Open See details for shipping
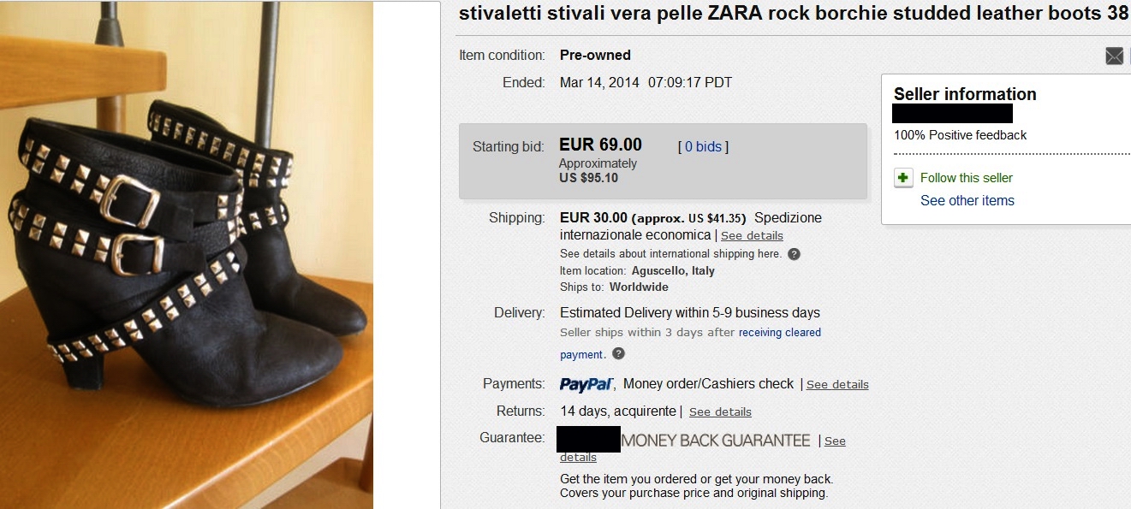Image resolution: width=1131 pixels, height=509 pixels. [x=752, y=235]
